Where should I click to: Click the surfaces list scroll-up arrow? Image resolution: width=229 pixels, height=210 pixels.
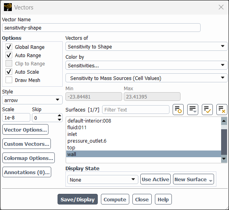coord(224,121)
